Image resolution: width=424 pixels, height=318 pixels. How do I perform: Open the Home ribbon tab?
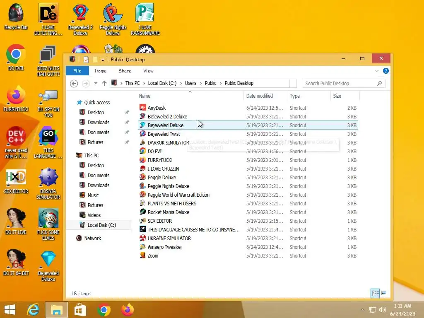(101, 71)
